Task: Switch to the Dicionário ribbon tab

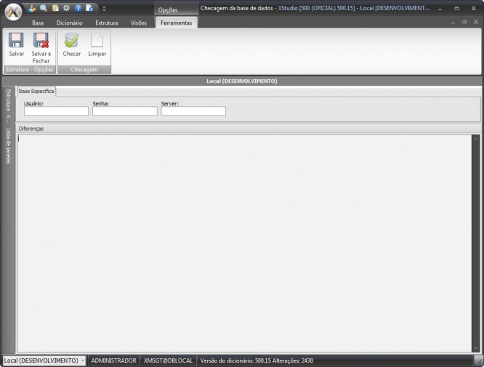Action: [x=69, y=23]
